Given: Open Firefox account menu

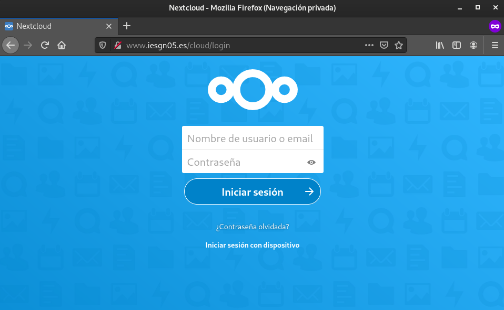Looking at the screenshot, I should [473, 45].
